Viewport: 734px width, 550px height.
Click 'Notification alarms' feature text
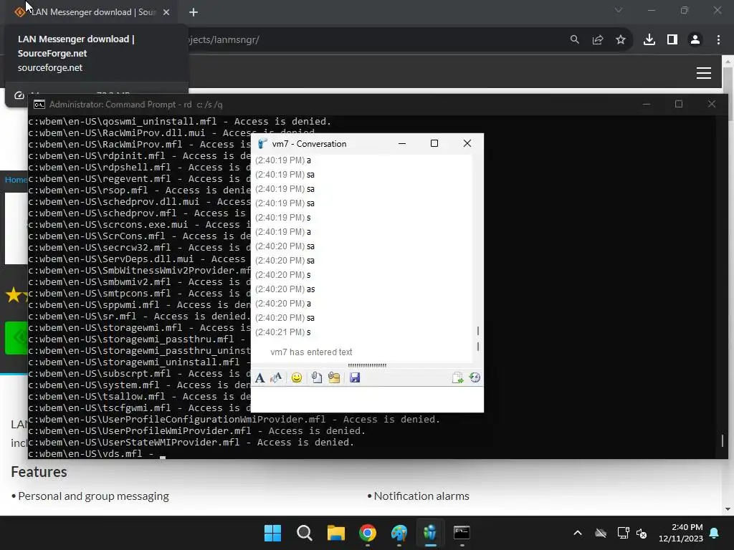(421, 496)
